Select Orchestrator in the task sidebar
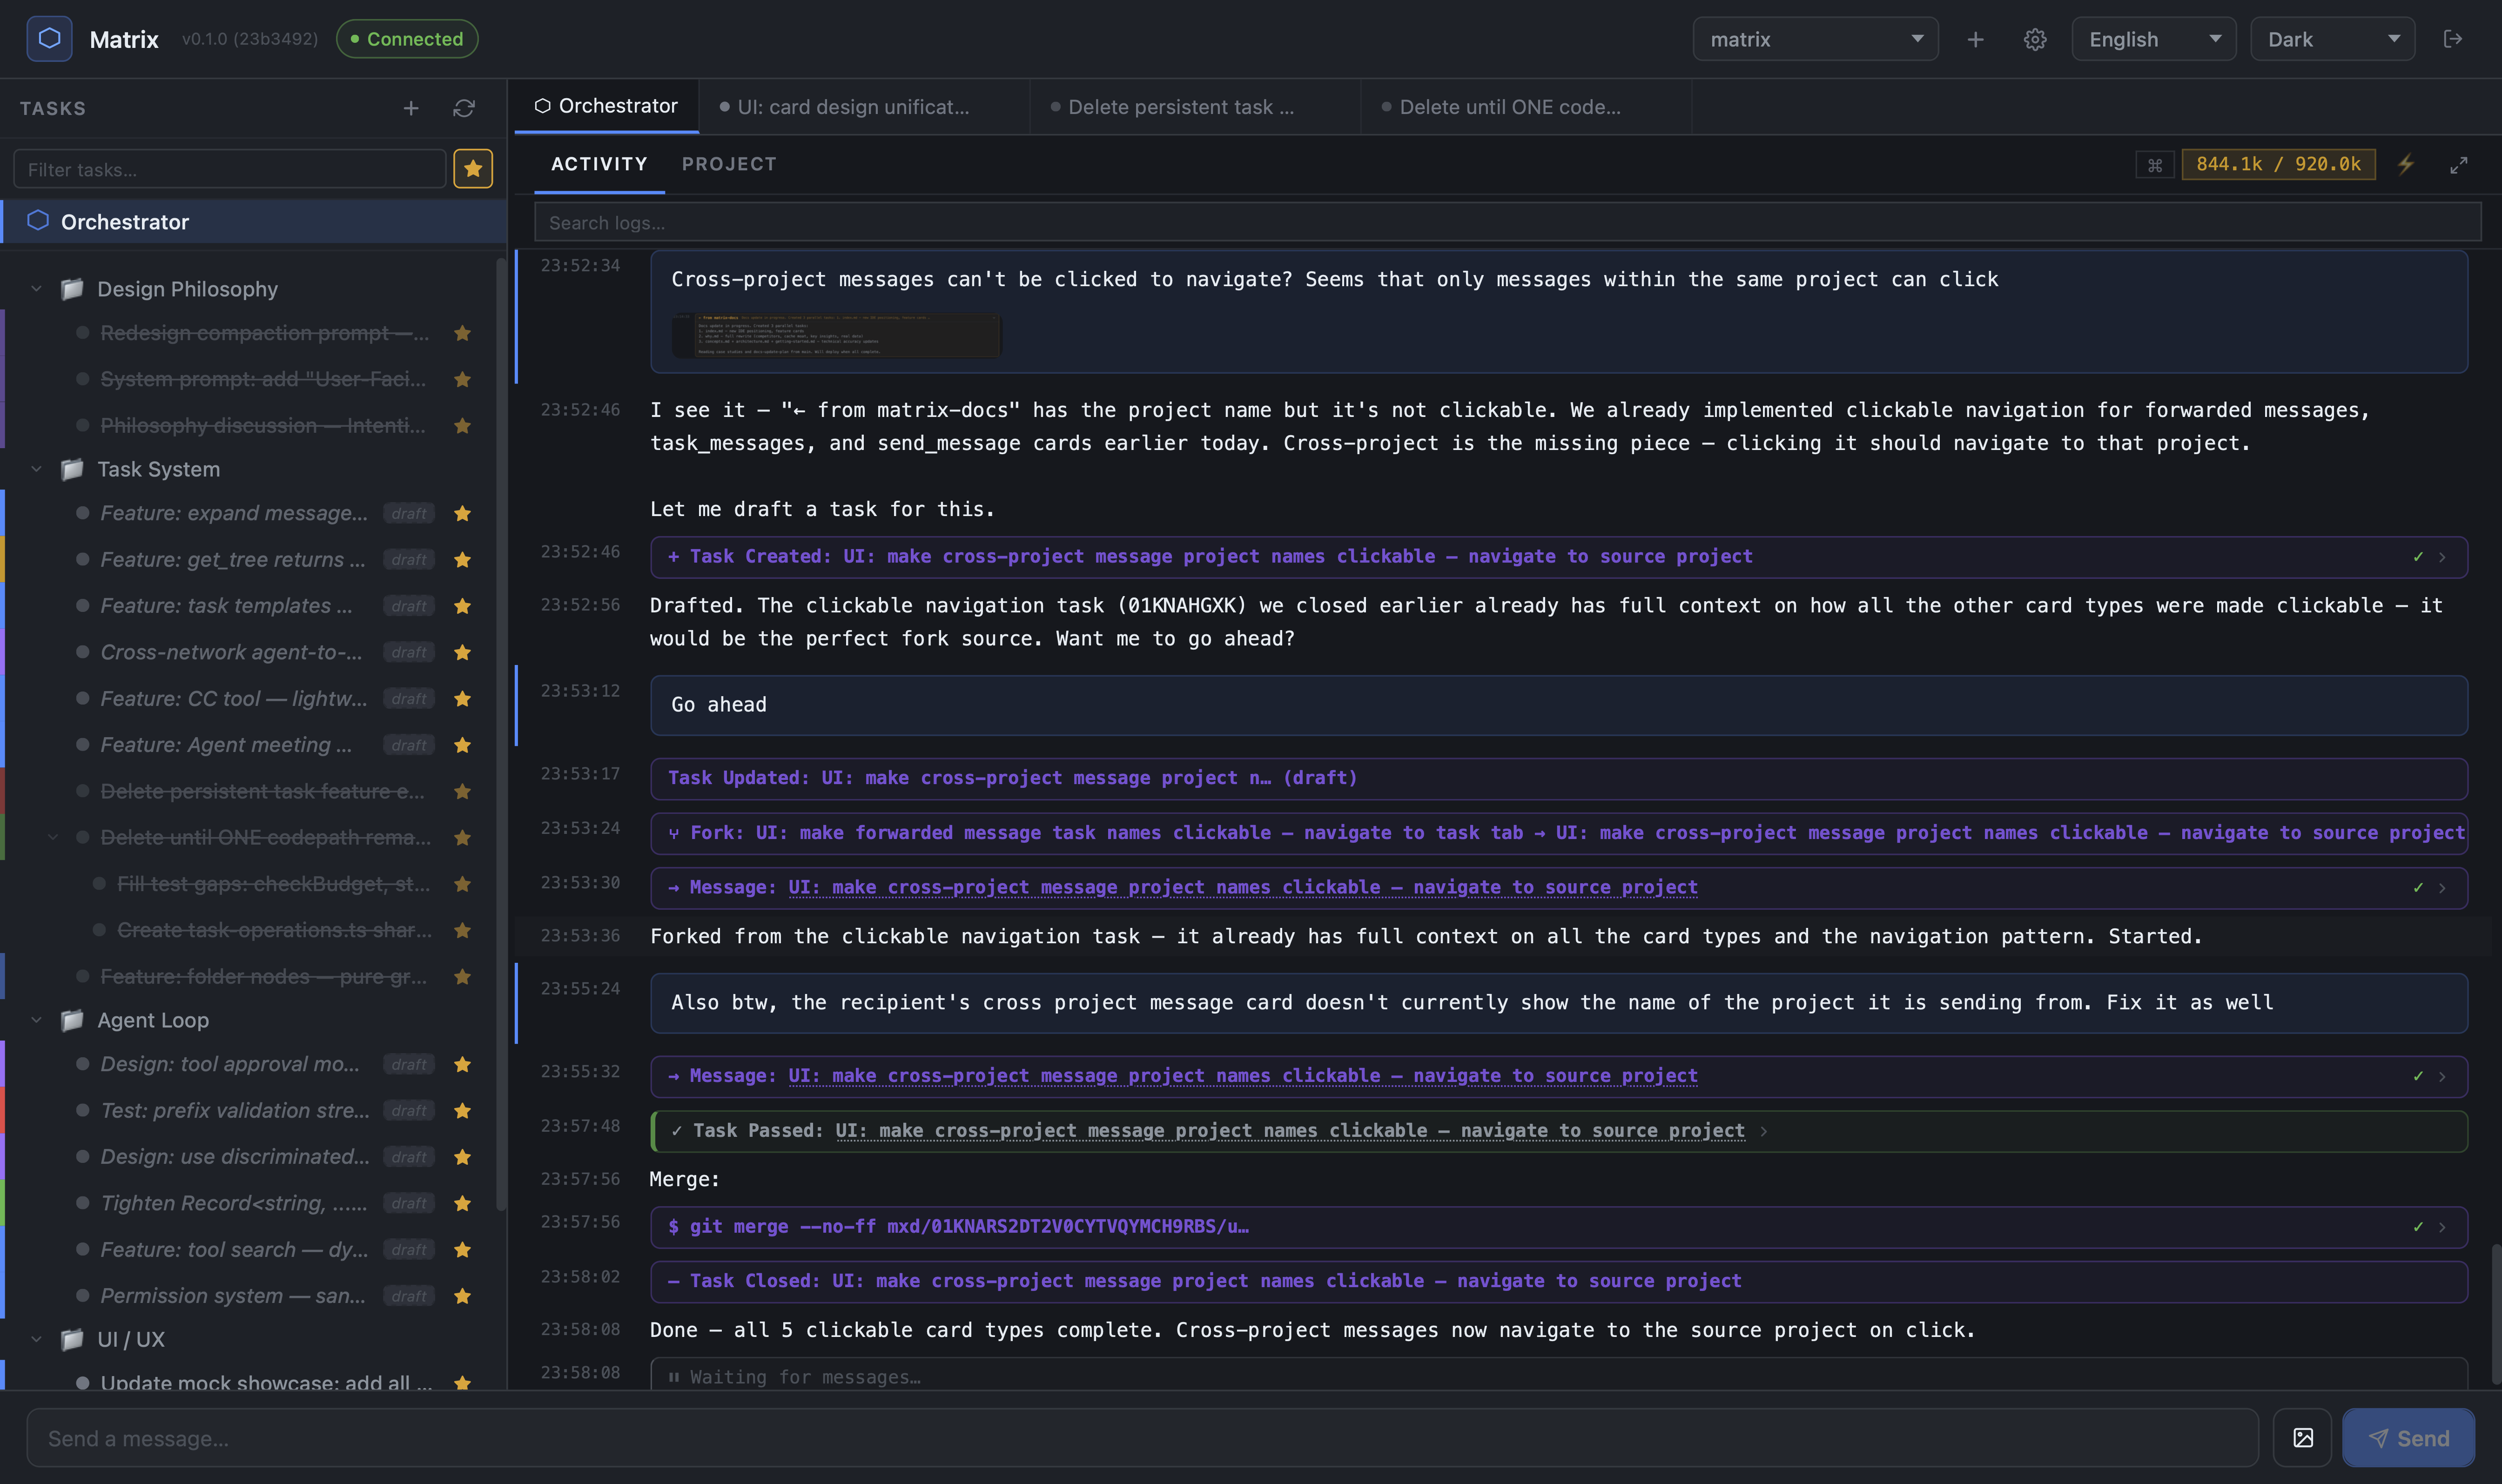 tap(253, 221)
